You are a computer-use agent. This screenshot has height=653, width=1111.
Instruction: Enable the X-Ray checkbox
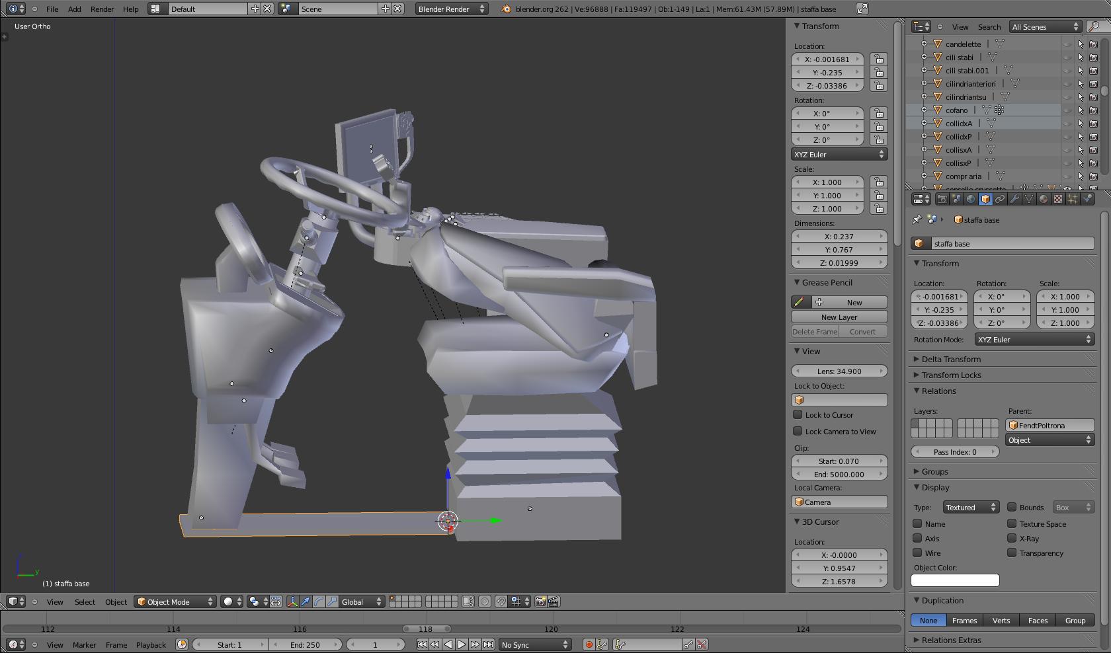pyautogui.click(x=1012, y=538)
